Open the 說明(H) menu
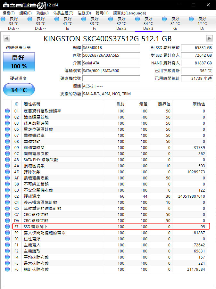216x289 pixels. (102, 13)
